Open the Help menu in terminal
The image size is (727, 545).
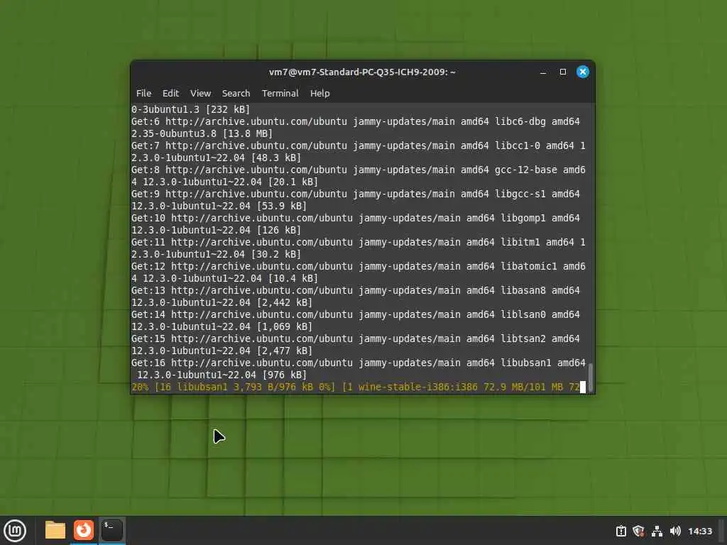coord(320,93)
